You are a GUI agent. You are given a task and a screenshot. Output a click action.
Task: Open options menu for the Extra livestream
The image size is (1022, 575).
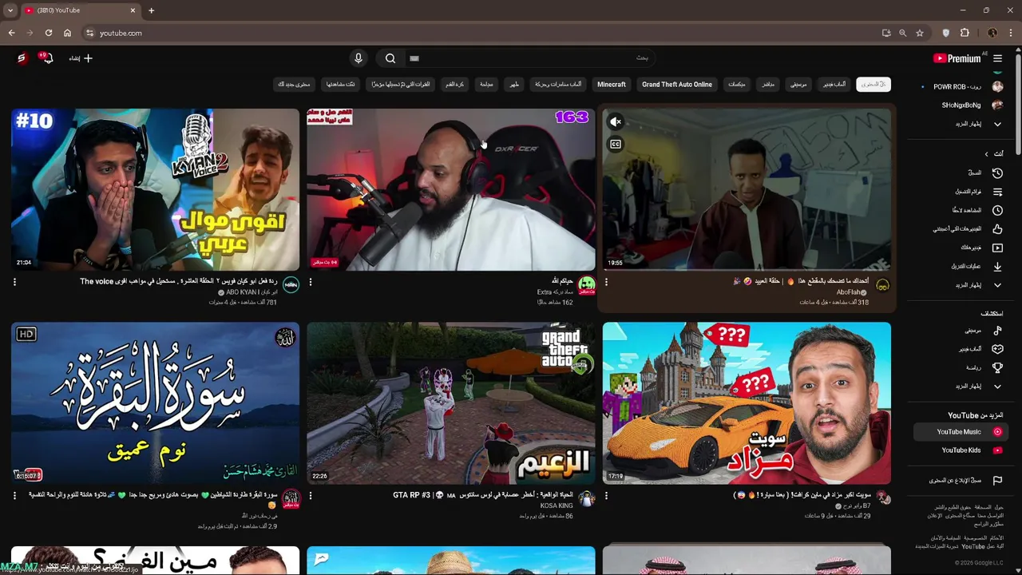pos(311,282)
